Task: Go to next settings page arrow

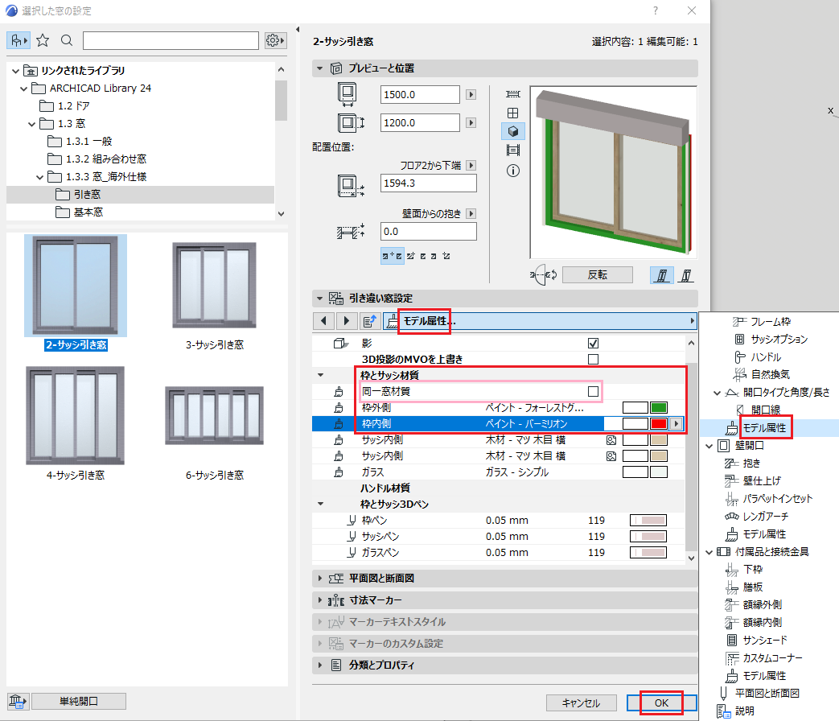Action: click(346, 320)
